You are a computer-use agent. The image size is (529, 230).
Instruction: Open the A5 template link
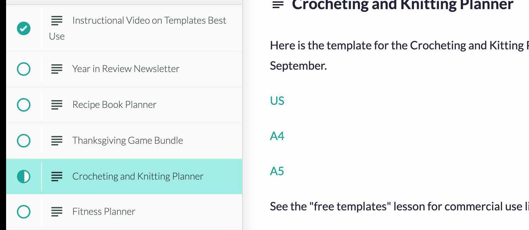pyautogui.click(x=277, y=171)
